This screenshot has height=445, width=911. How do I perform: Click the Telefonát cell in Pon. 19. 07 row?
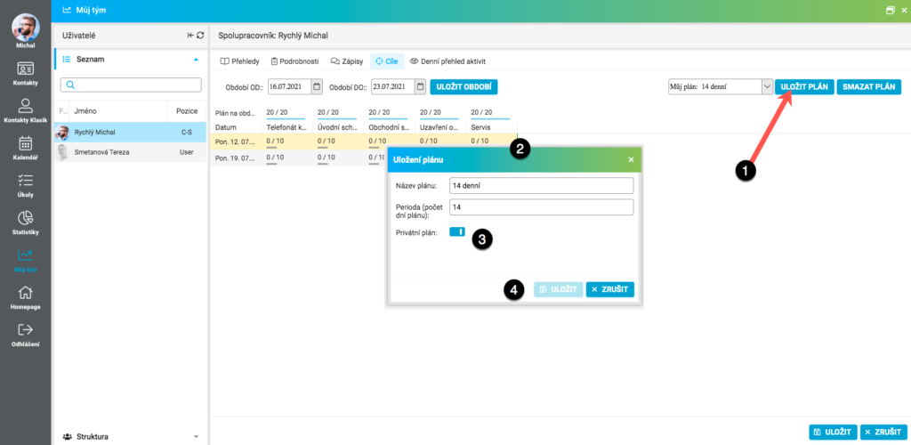click(287, 158)
